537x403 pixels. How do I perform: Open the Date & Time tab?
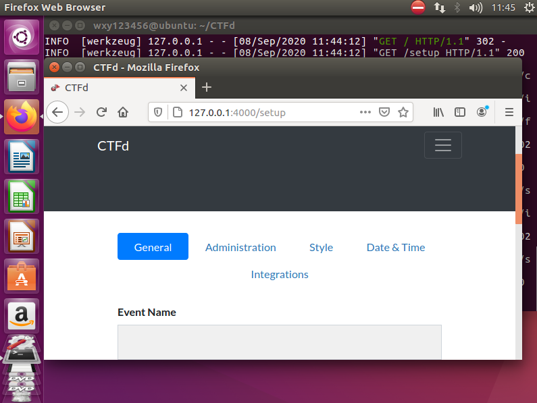(396, 247)
